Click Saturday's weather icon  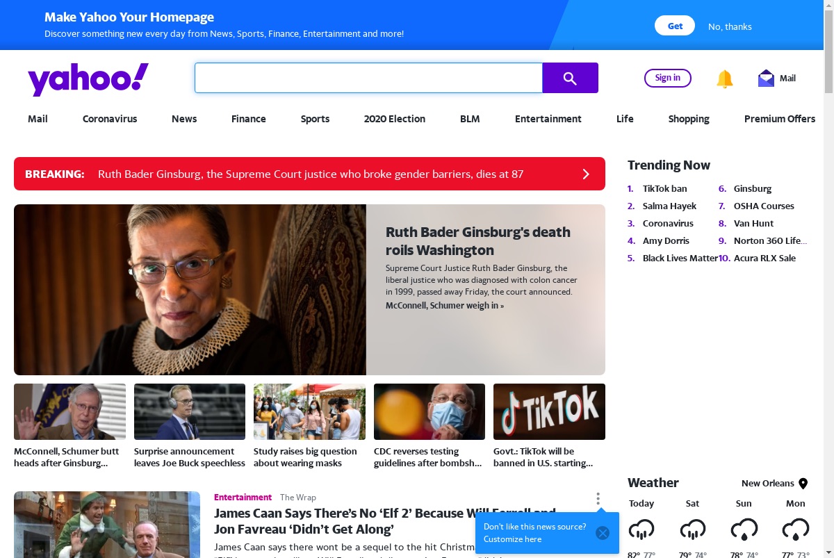click(692, 530)
